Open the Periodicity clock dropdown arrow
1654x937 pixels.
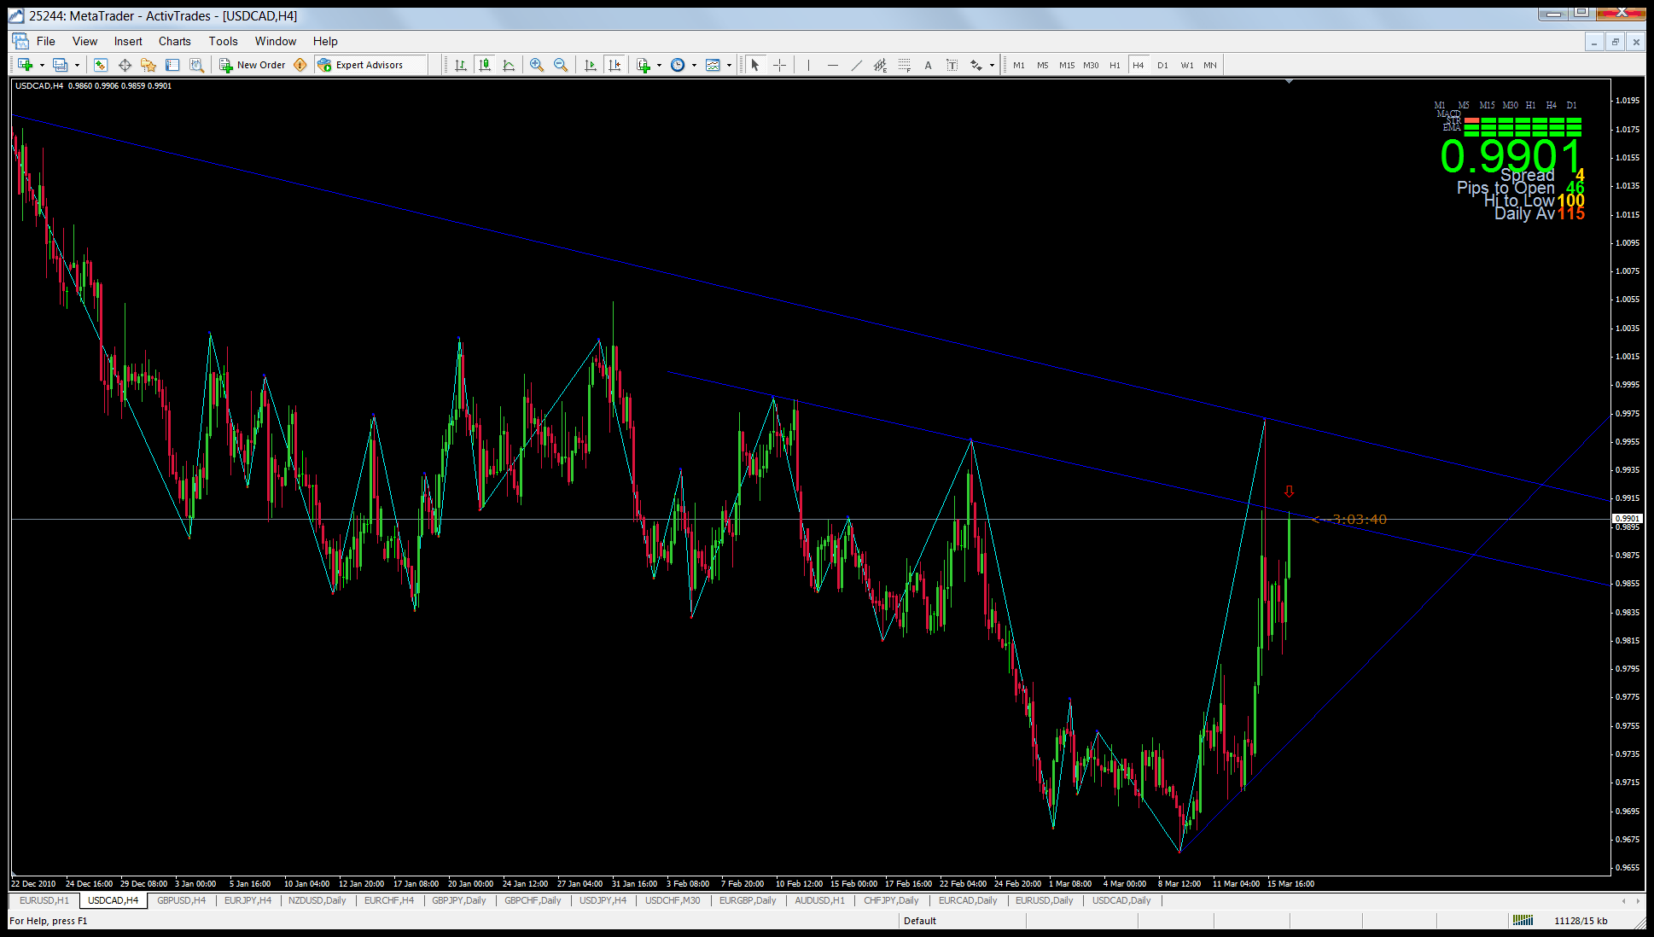click(x=694, y=65)
